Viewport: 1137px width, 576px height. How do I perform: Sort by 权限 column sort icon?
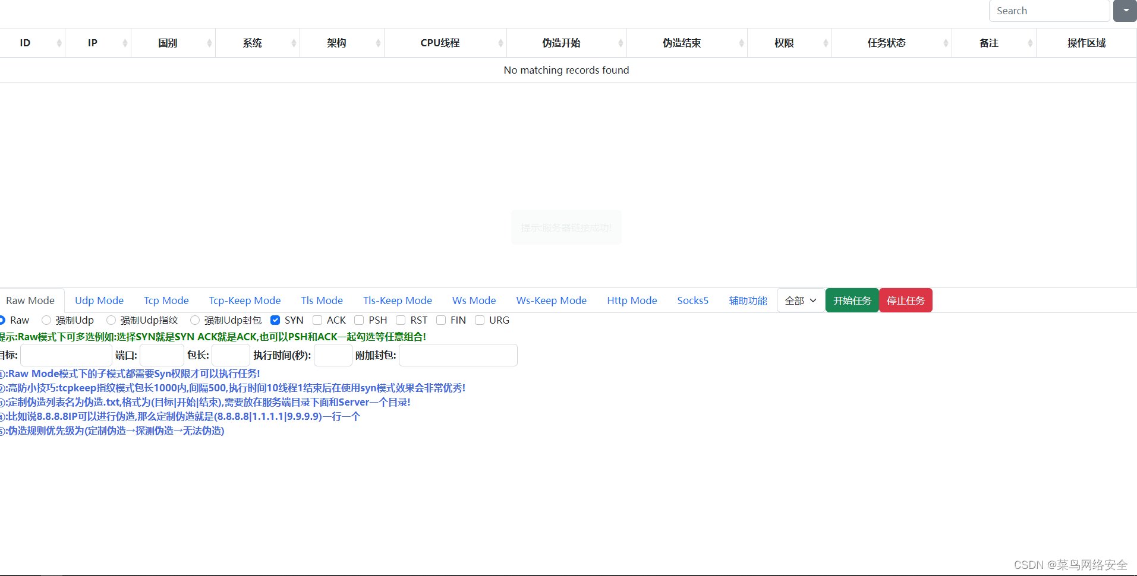click(826, 43)
